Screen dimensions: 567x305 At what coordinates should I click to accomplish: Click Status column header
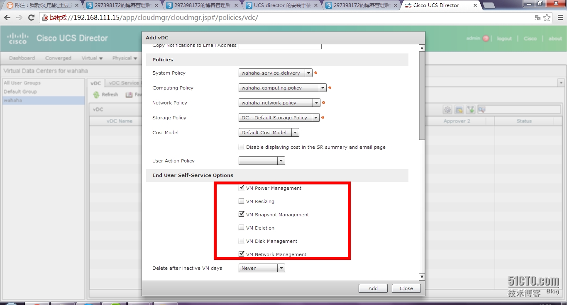pyautogui.click(x=524, y=121)
